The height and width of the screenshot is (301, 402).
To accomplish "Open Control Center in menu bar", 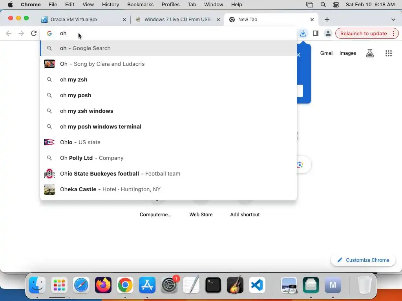I will [336, 5].
